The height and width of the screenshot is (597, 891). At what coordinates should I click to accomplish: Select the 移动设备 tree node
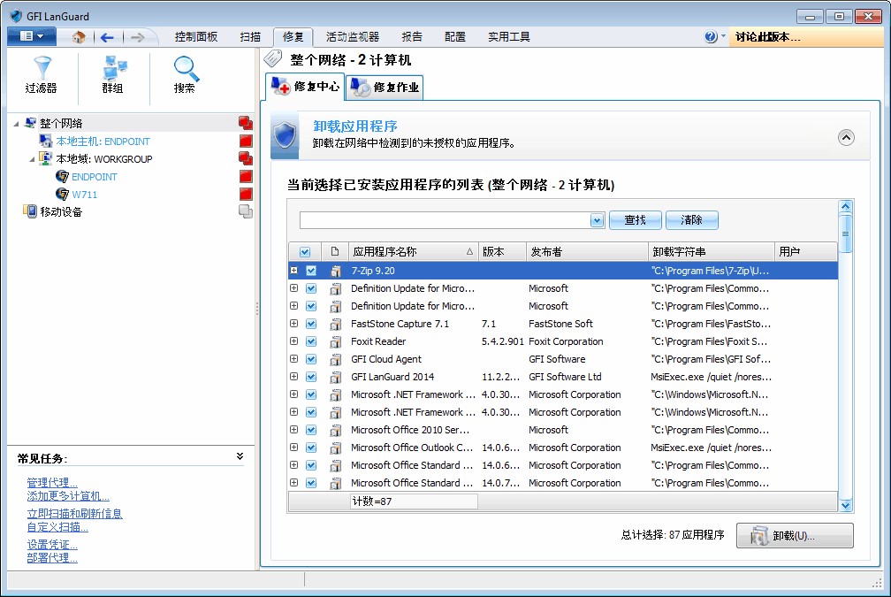(61, 212)
